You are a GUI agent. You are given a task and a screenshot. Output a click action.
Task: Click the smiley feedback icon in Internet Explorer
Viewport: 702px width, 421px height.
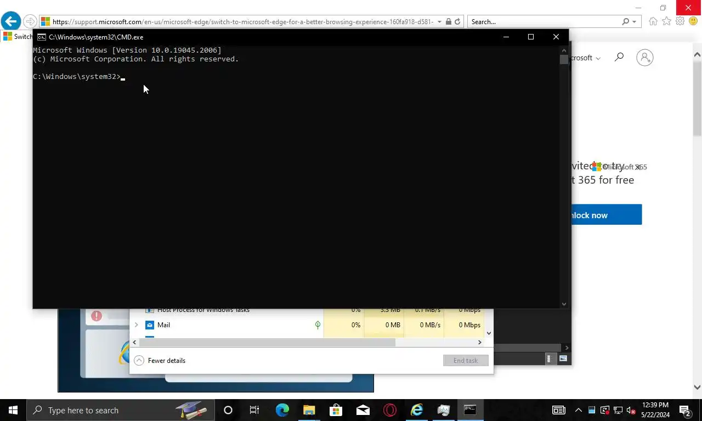(693, 21)
